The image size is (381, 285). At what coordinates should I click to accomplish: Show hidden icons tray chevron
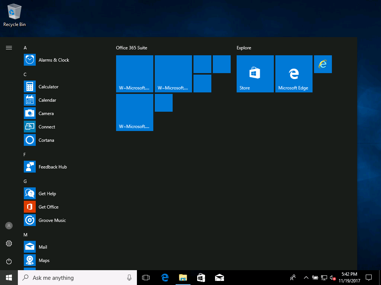[x=306, y=278]
